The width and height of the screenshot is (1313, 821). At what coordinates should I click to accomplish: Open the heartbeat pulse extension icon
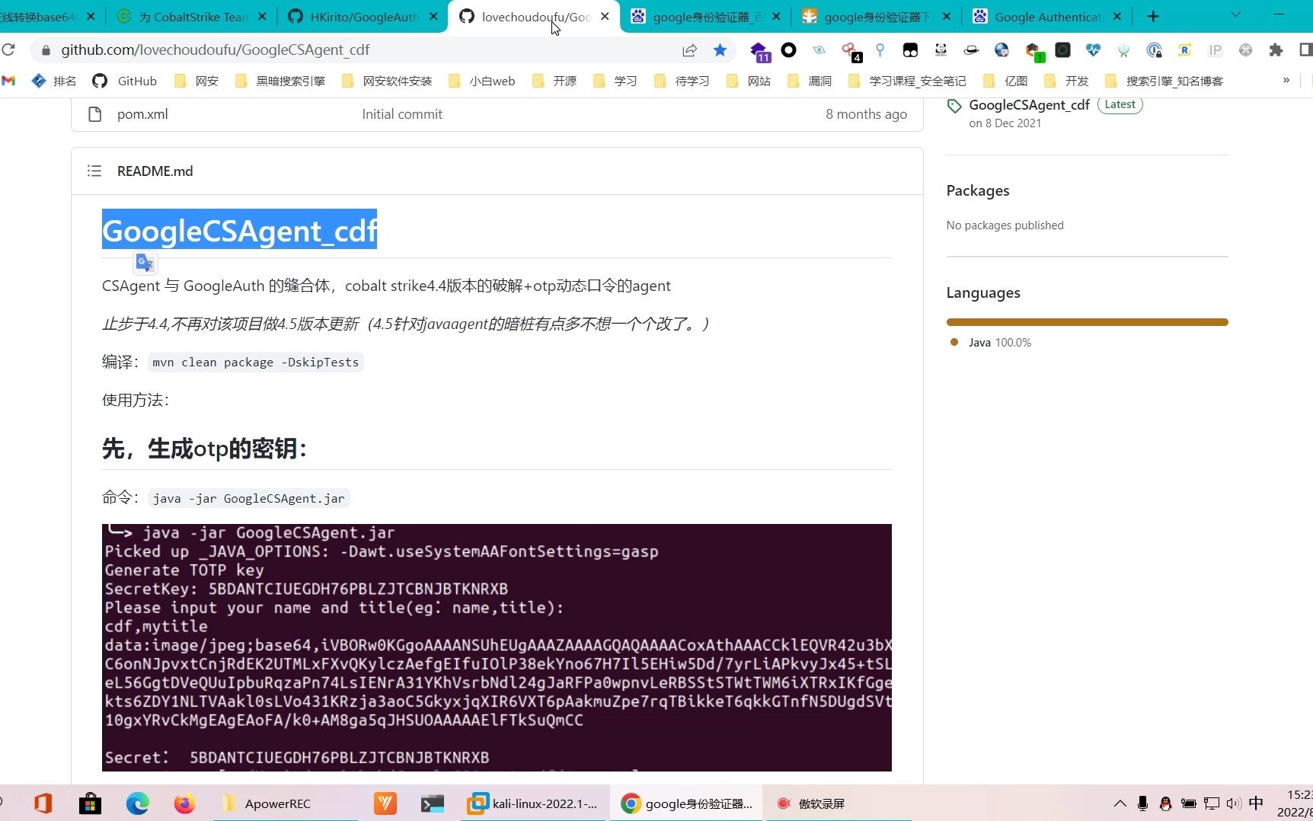1093,50
